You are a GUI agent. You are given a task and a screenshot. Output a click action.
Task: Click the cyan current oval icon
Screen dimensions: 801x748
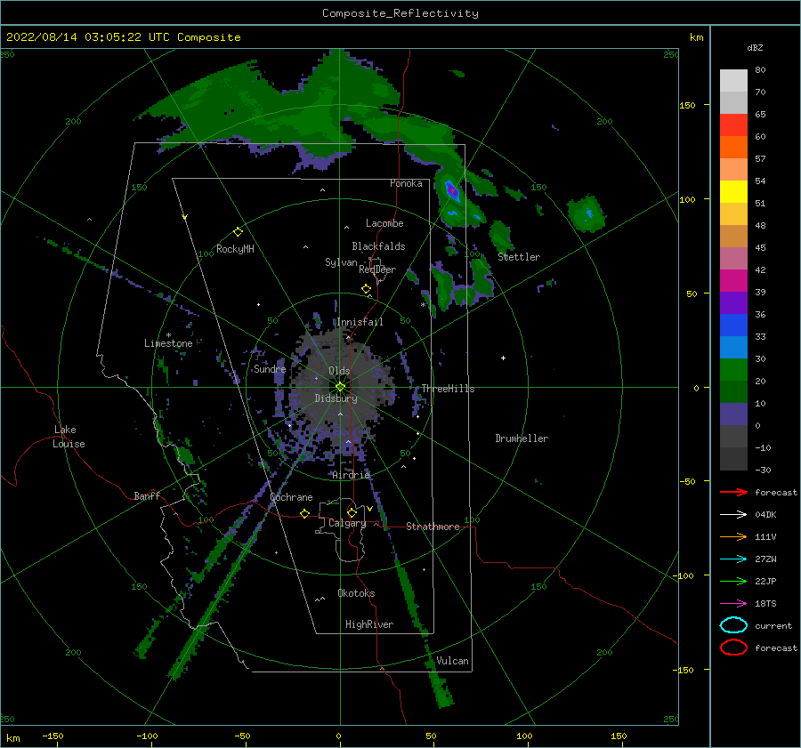point(733,625)
